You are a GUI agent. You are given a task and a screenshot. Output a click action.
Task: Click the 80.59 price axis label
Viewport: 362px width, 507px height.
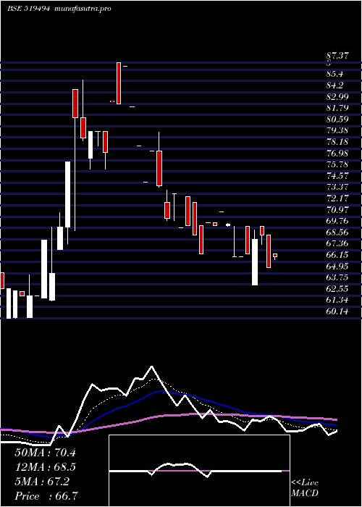click(x=337, y=120)
